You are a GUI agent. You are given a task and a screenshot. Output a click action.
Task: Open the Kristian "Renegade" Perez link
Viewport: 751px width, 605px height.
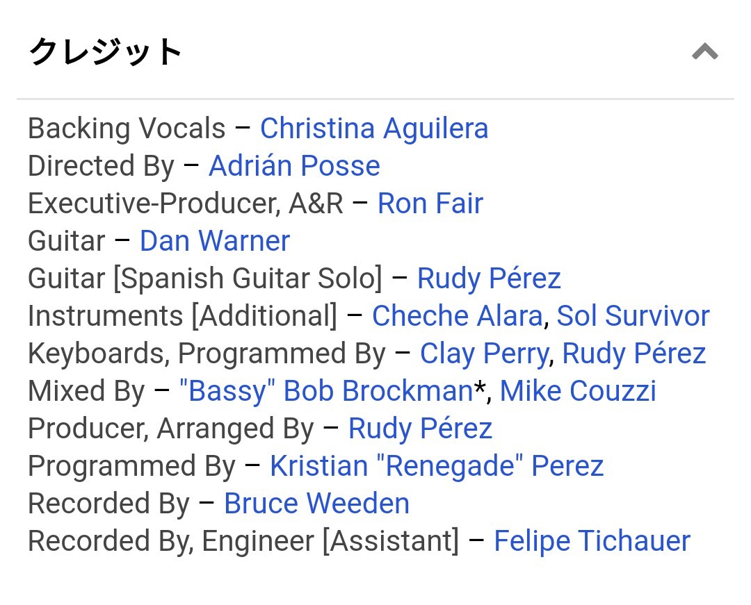point(436,466)
